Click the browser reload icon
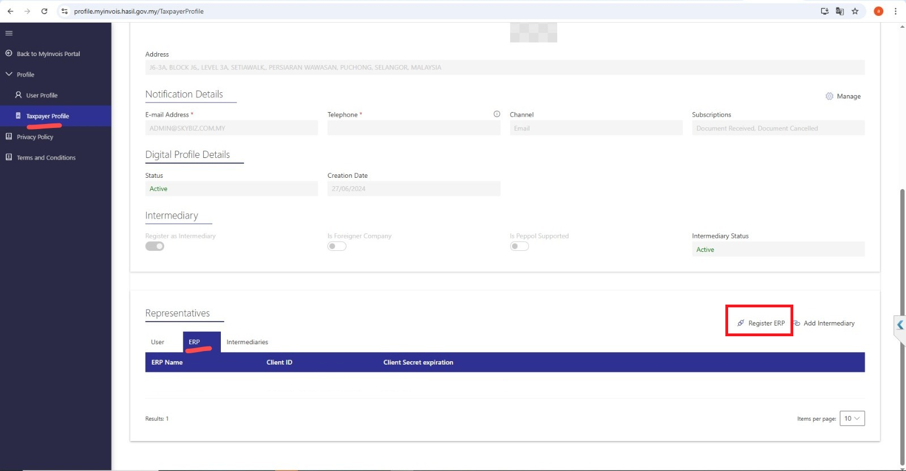 44,11
